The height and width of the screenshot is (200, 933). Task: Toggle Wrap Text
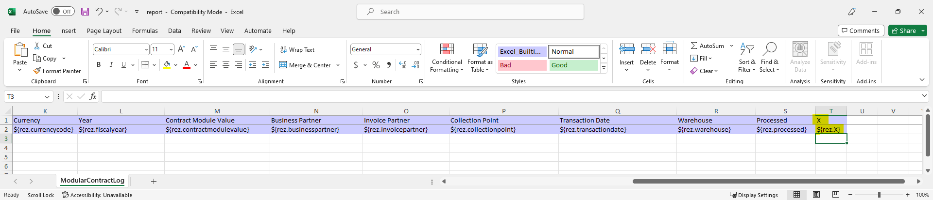click(x=297, y=49)
